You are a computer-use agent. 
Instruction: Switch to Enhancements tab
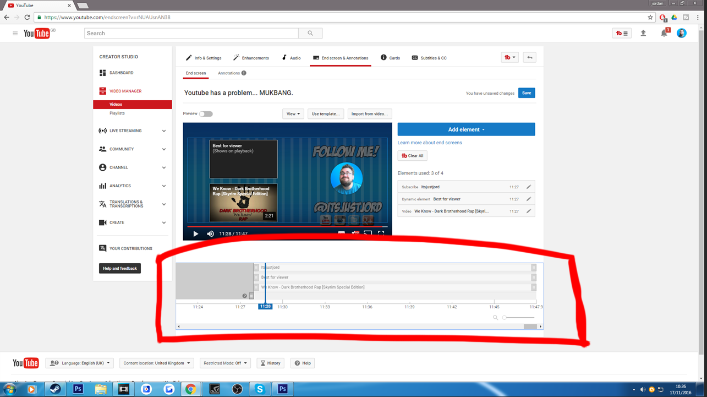click(x=251, y=58)
